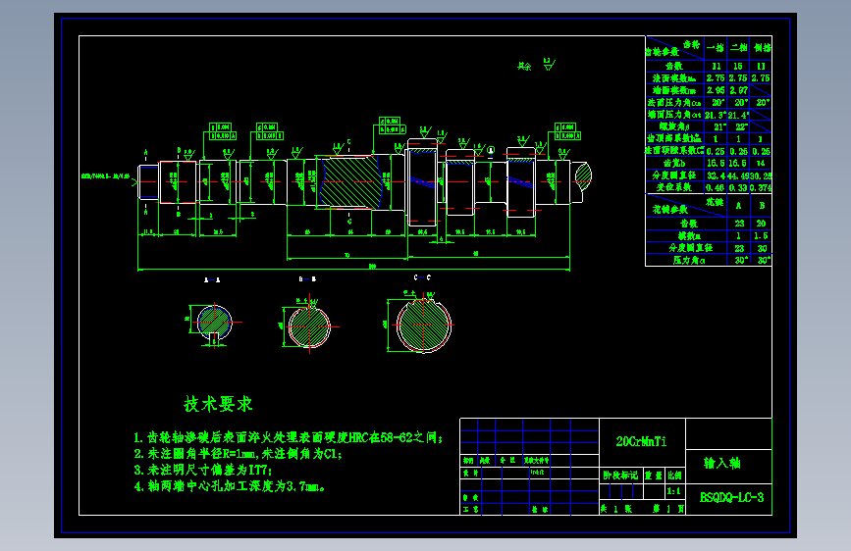The width and height of the screenshot is (851, 551).
Task: Click the 共 1 张 sheet count text
Action: [615, 509]
